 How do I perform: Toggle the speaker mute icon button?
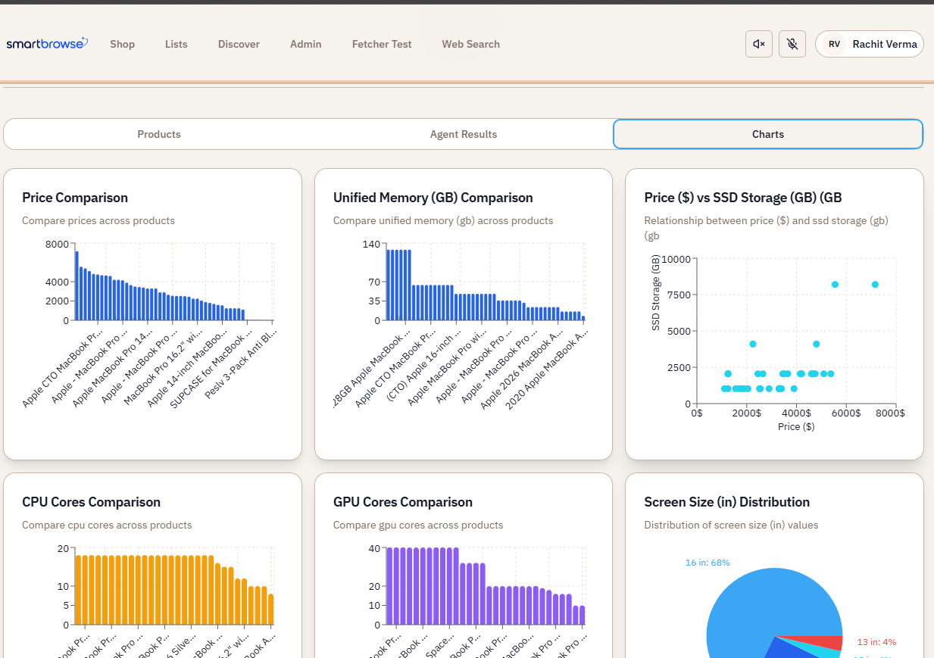coord(759,44)
